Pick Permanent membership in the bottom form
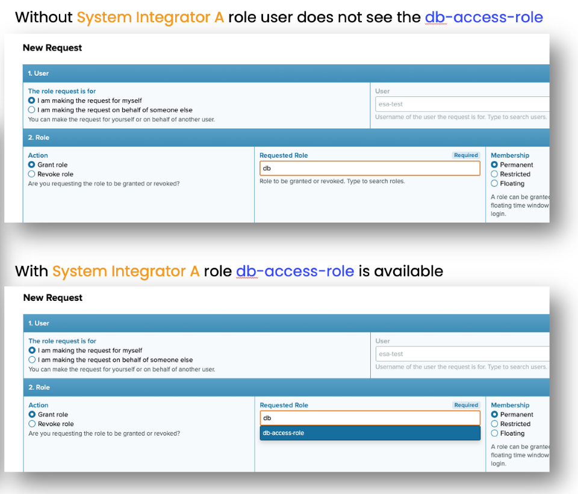 click(495, 415)
